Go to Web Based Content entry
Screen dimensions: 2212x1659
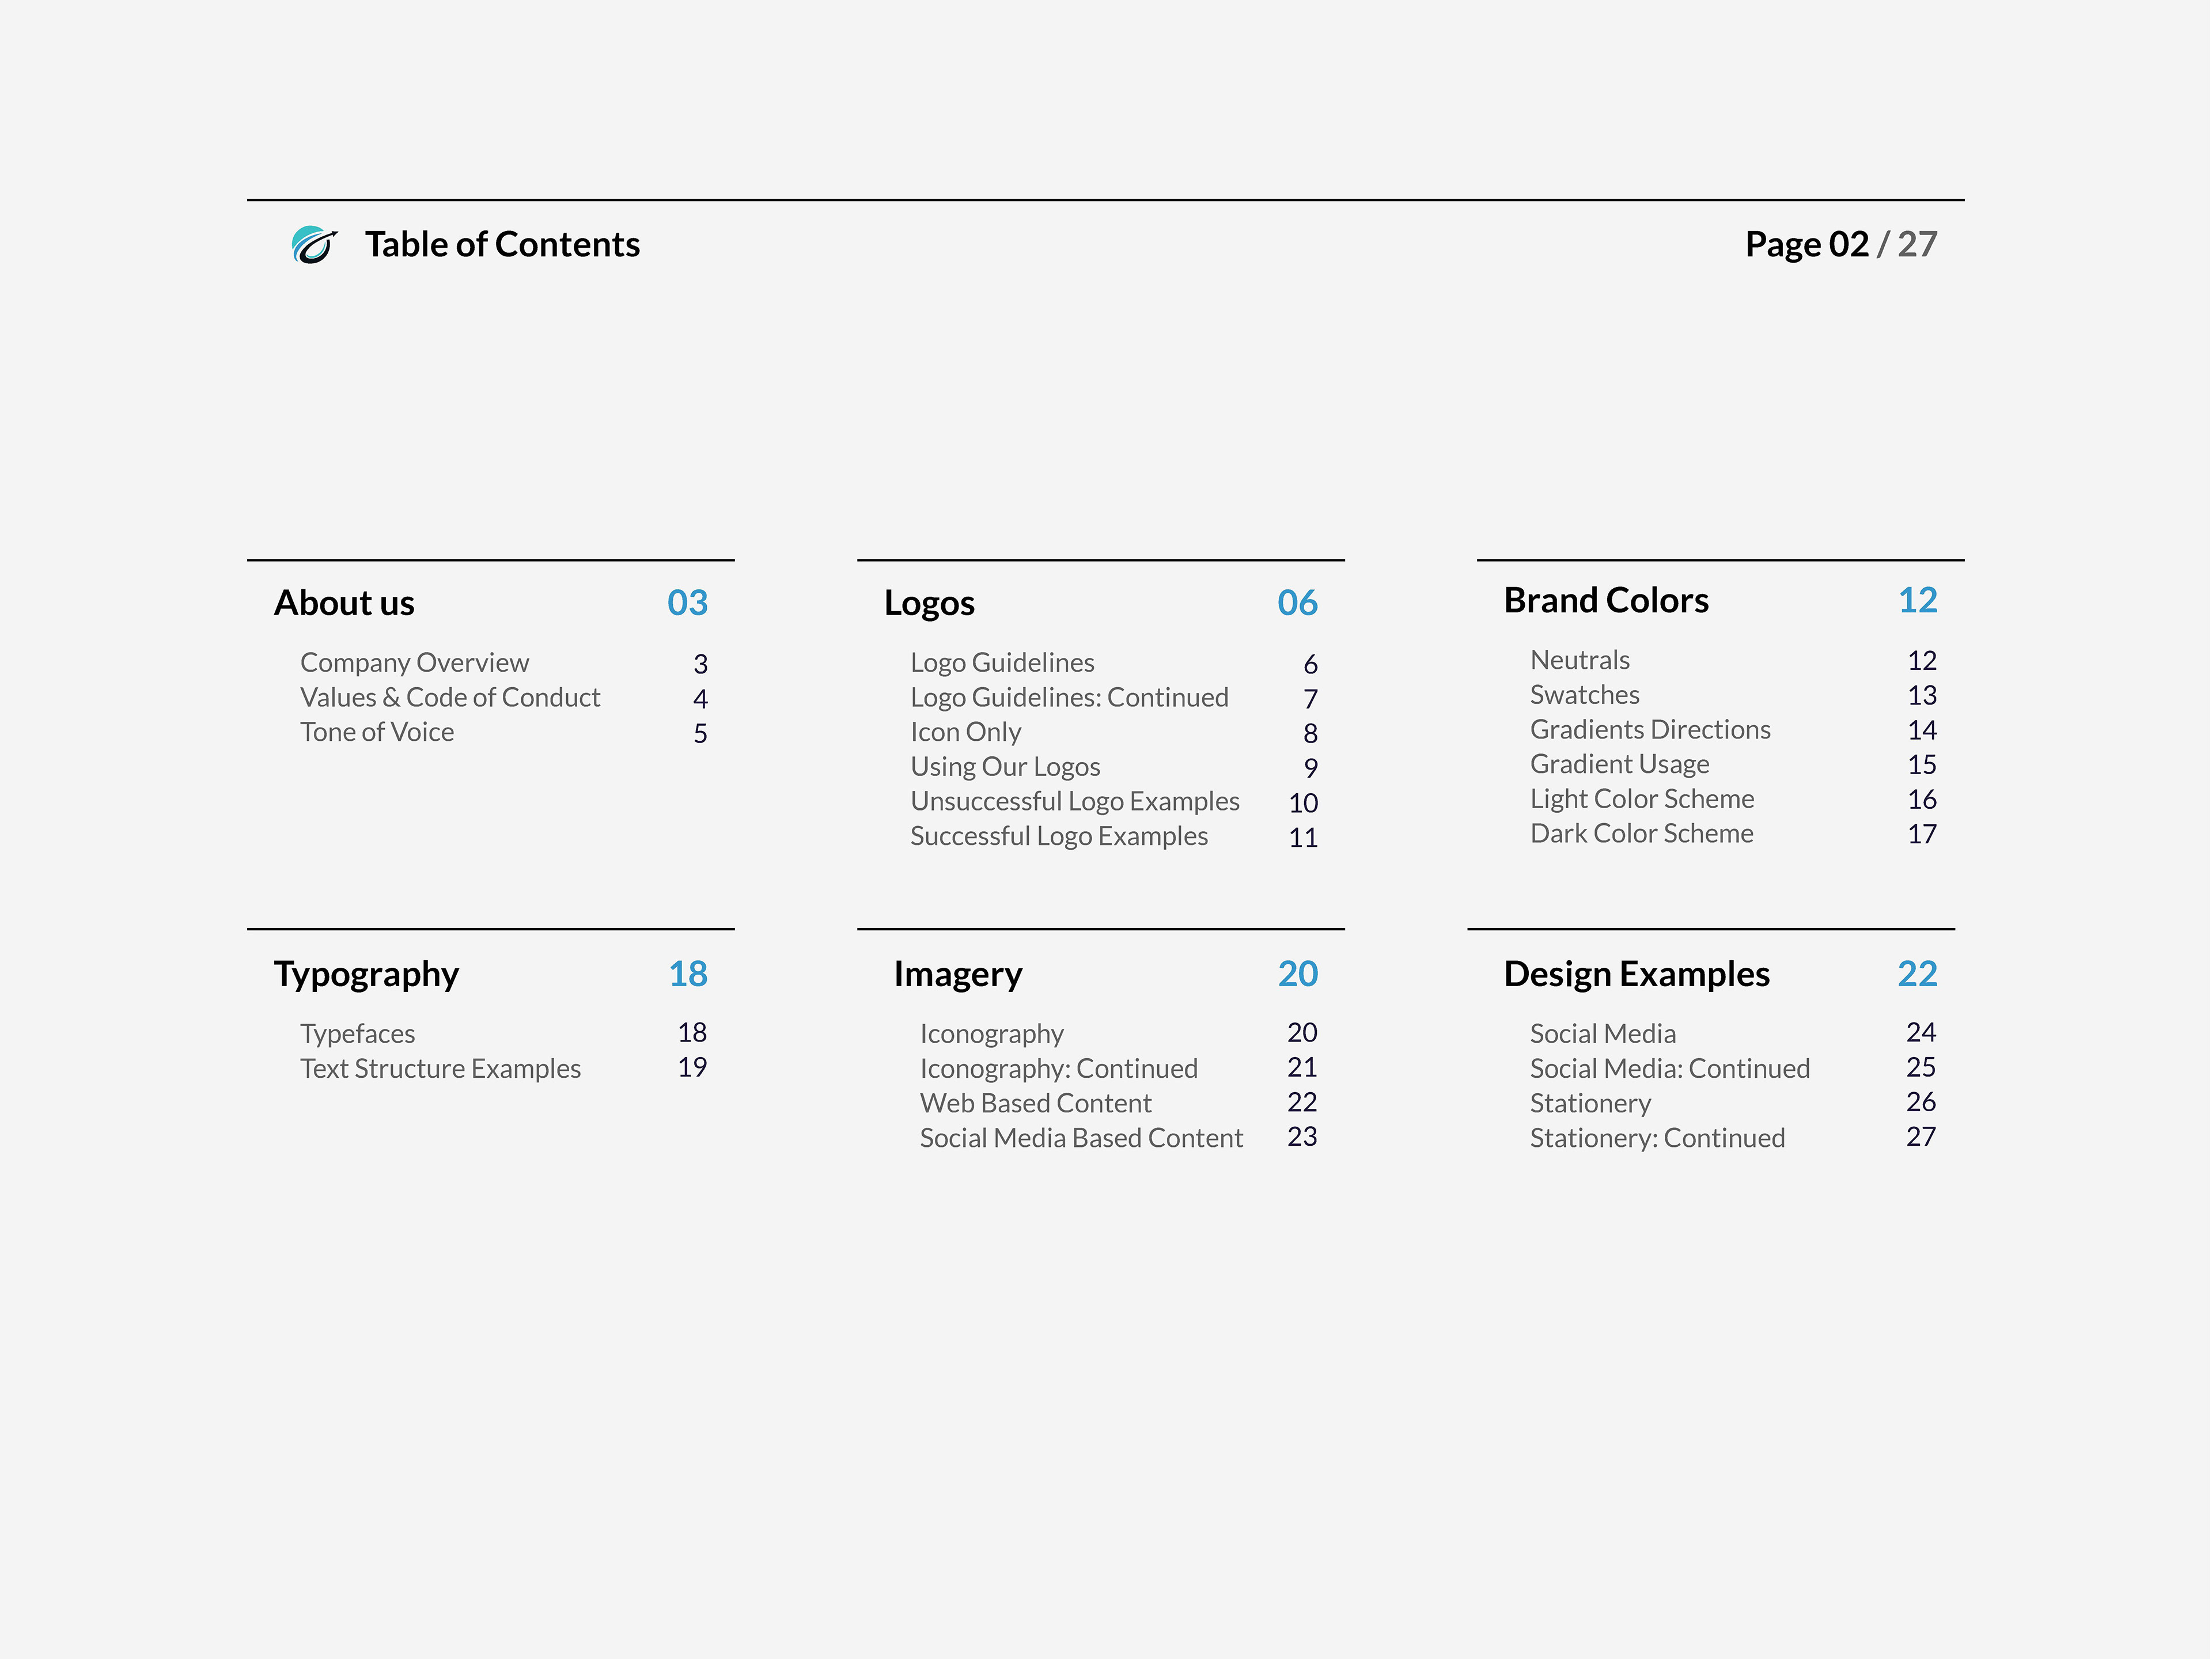[1035, 1104]
